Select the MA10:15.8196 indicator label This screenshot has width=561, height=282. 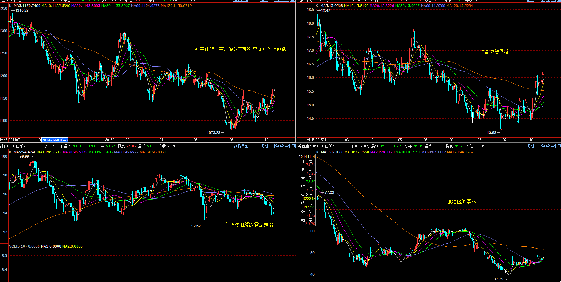point(356,6)
